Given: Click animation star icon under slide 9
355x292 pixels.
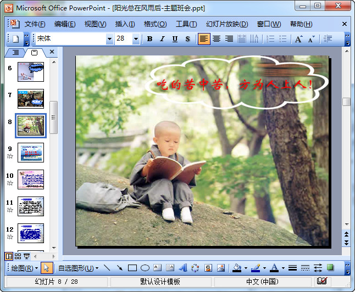Looking at the screenshot, I should point(10,156).
